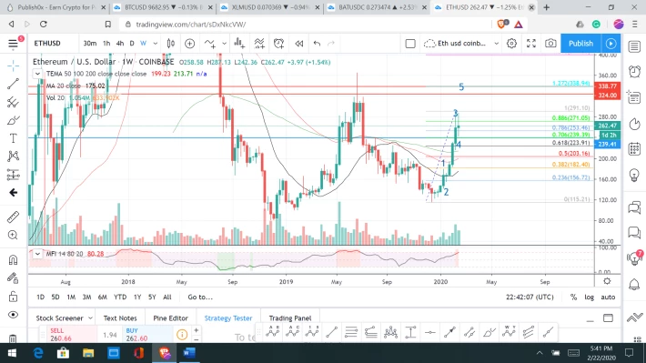Expand the Stock Screener dropdown
Viewport: 646px width, 363px height.
[x=90, y=318]
